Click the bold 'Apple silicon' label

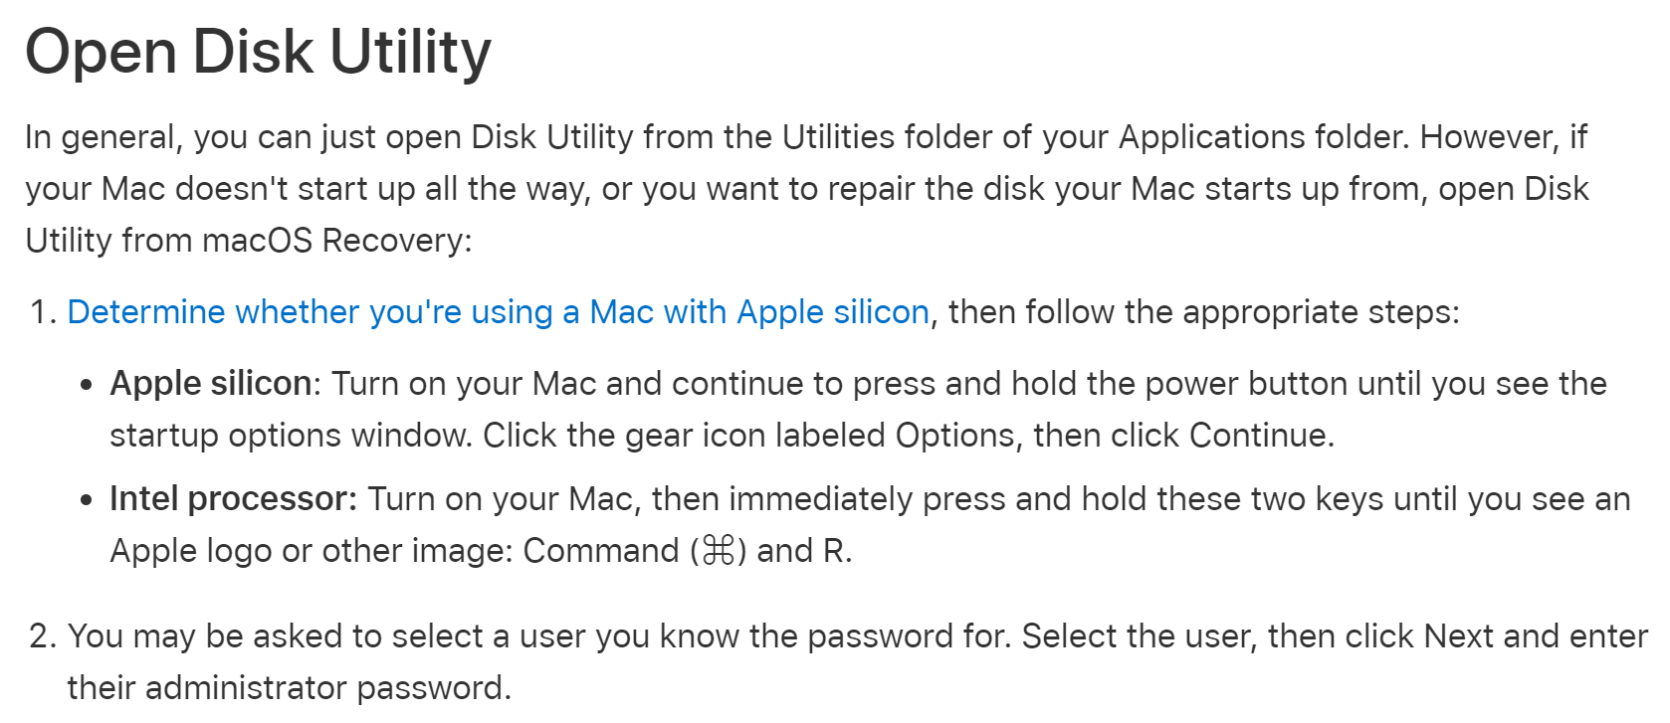tap(211, 384)
